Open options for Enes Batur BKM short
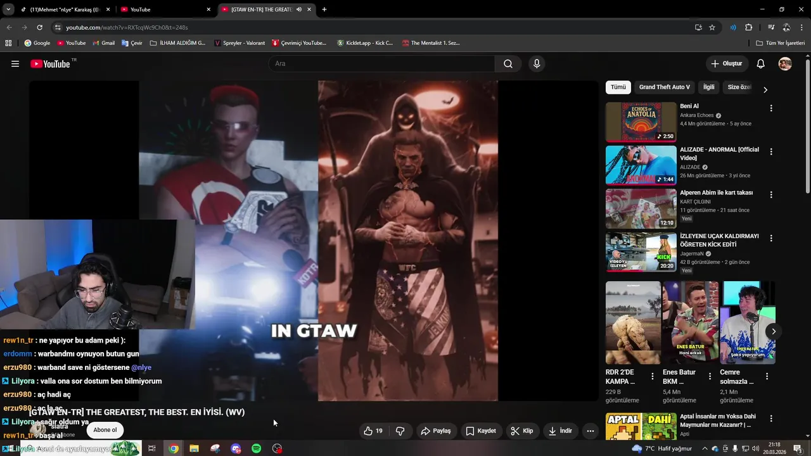This screenshot has width=811, height=456. (710, 376)
